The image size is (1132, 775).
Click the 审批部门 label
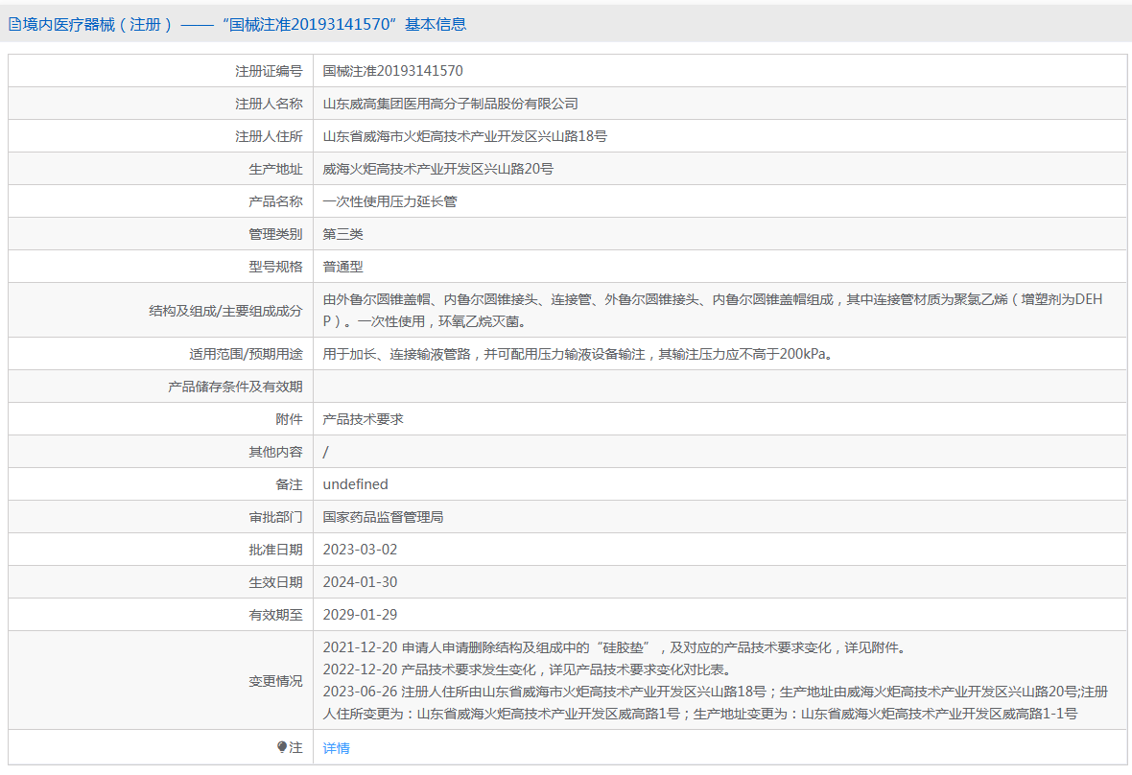point(275,517)
